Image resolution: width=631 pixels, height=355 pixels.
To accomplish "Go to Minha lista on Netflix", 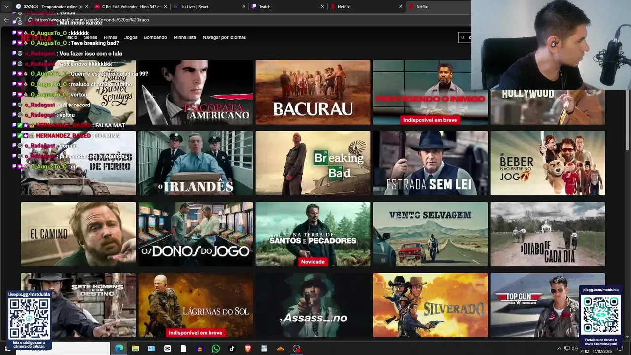I will [184, 37].
